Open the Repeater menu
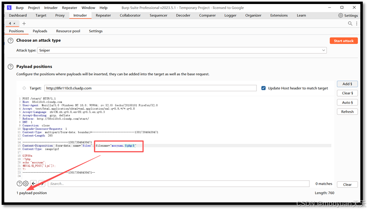Image resolution: width=368 pixels, height=210 pixels. click(x=70, y=8)
